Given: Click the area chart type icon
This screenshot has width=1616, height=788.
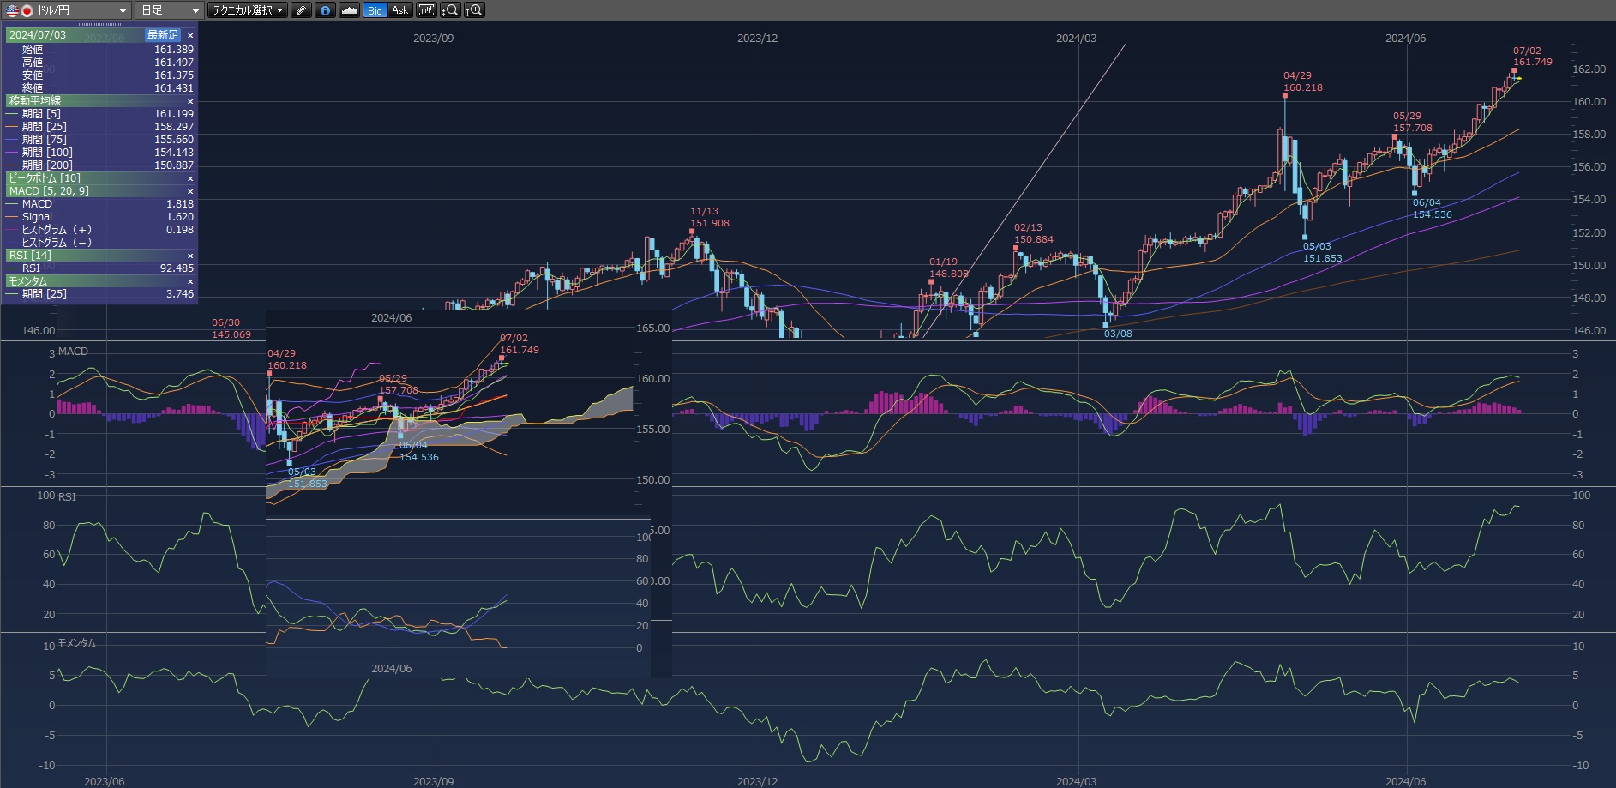Looking at the screenshot, I should pyautogui.click(x=349, y=10).
